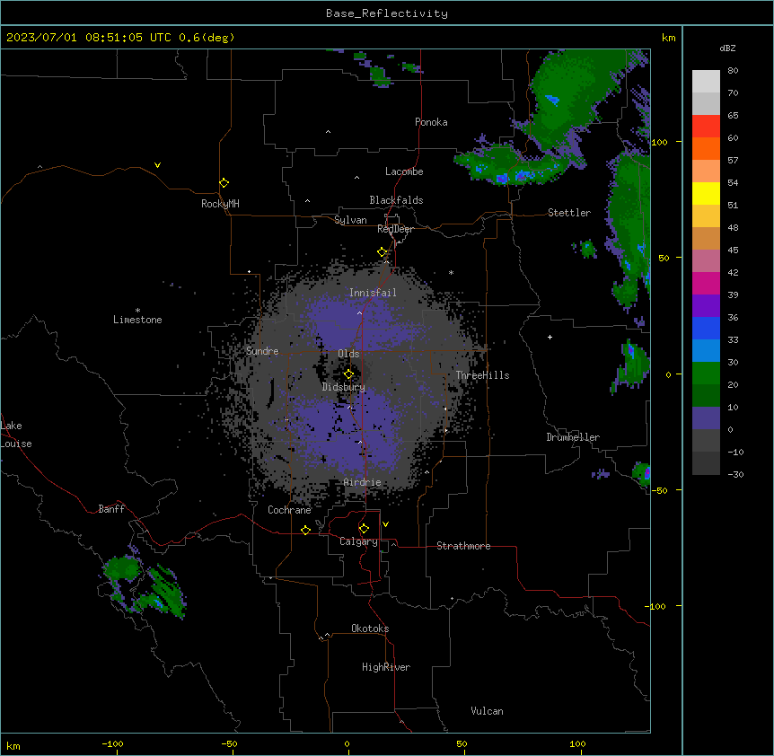Viewport: 774px width, 756px height.
Task: Pick the yellow 51 dBZ legend swatch
Action: [x=706, y=193]
